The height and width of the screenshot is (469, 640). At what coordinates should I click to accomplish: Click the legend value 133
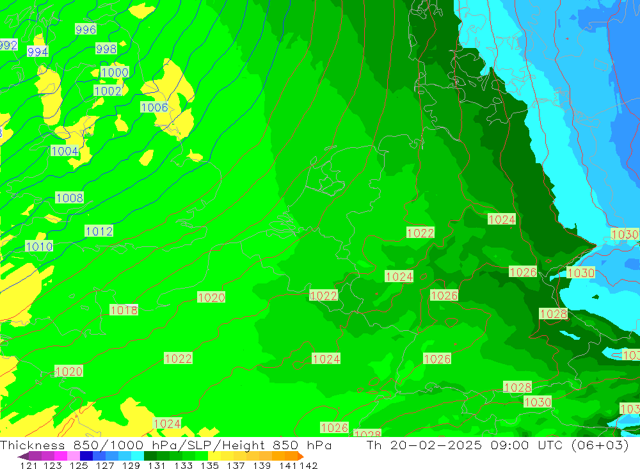pyautogui.click(x=183, y=465)
